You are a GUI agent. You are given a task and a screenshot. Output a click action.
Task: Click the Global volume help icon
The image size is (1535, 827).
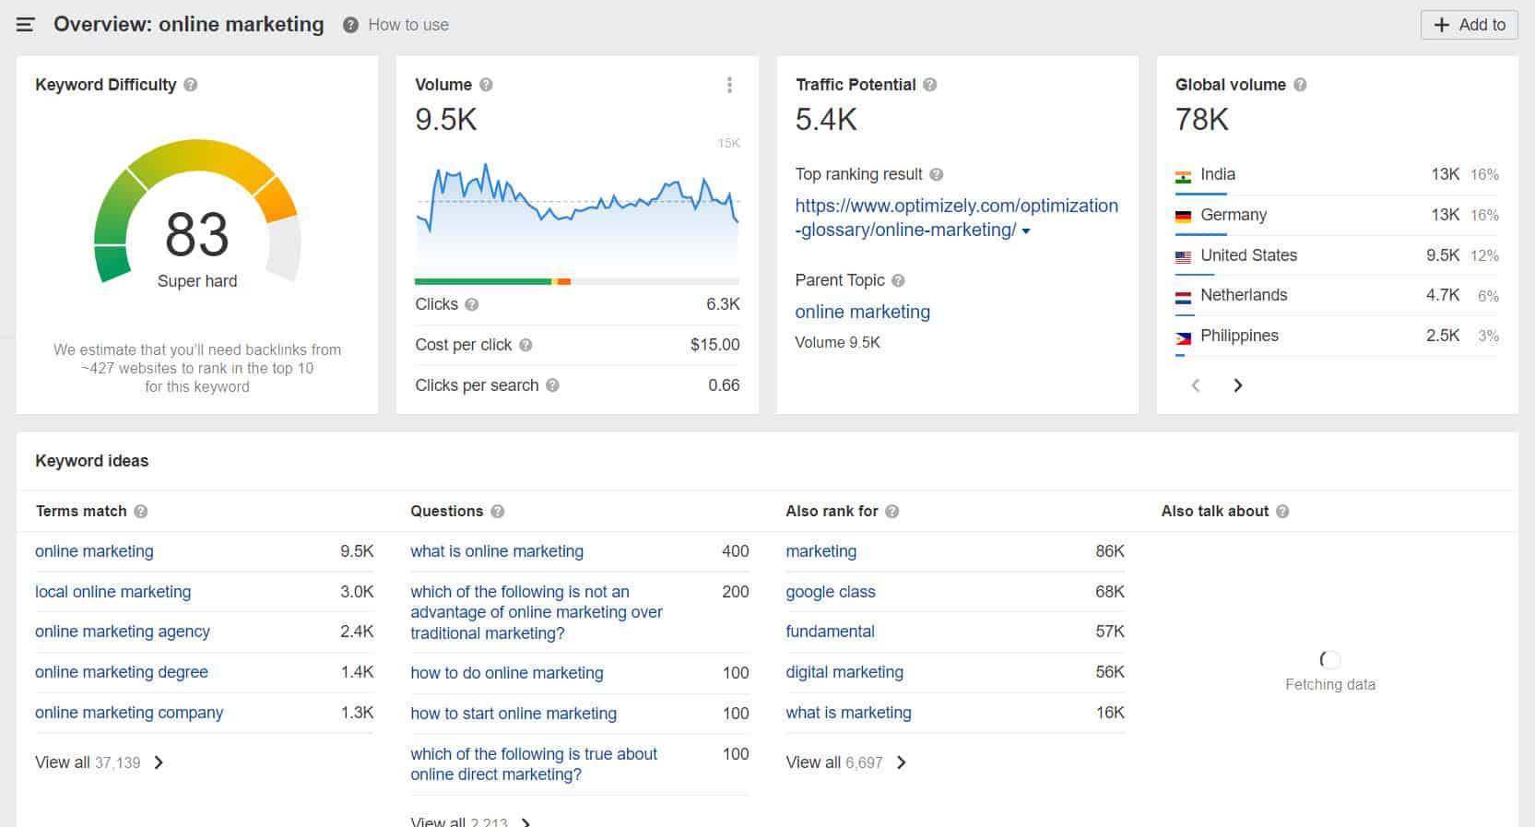pyautogui.click(x=1300, y=85)
